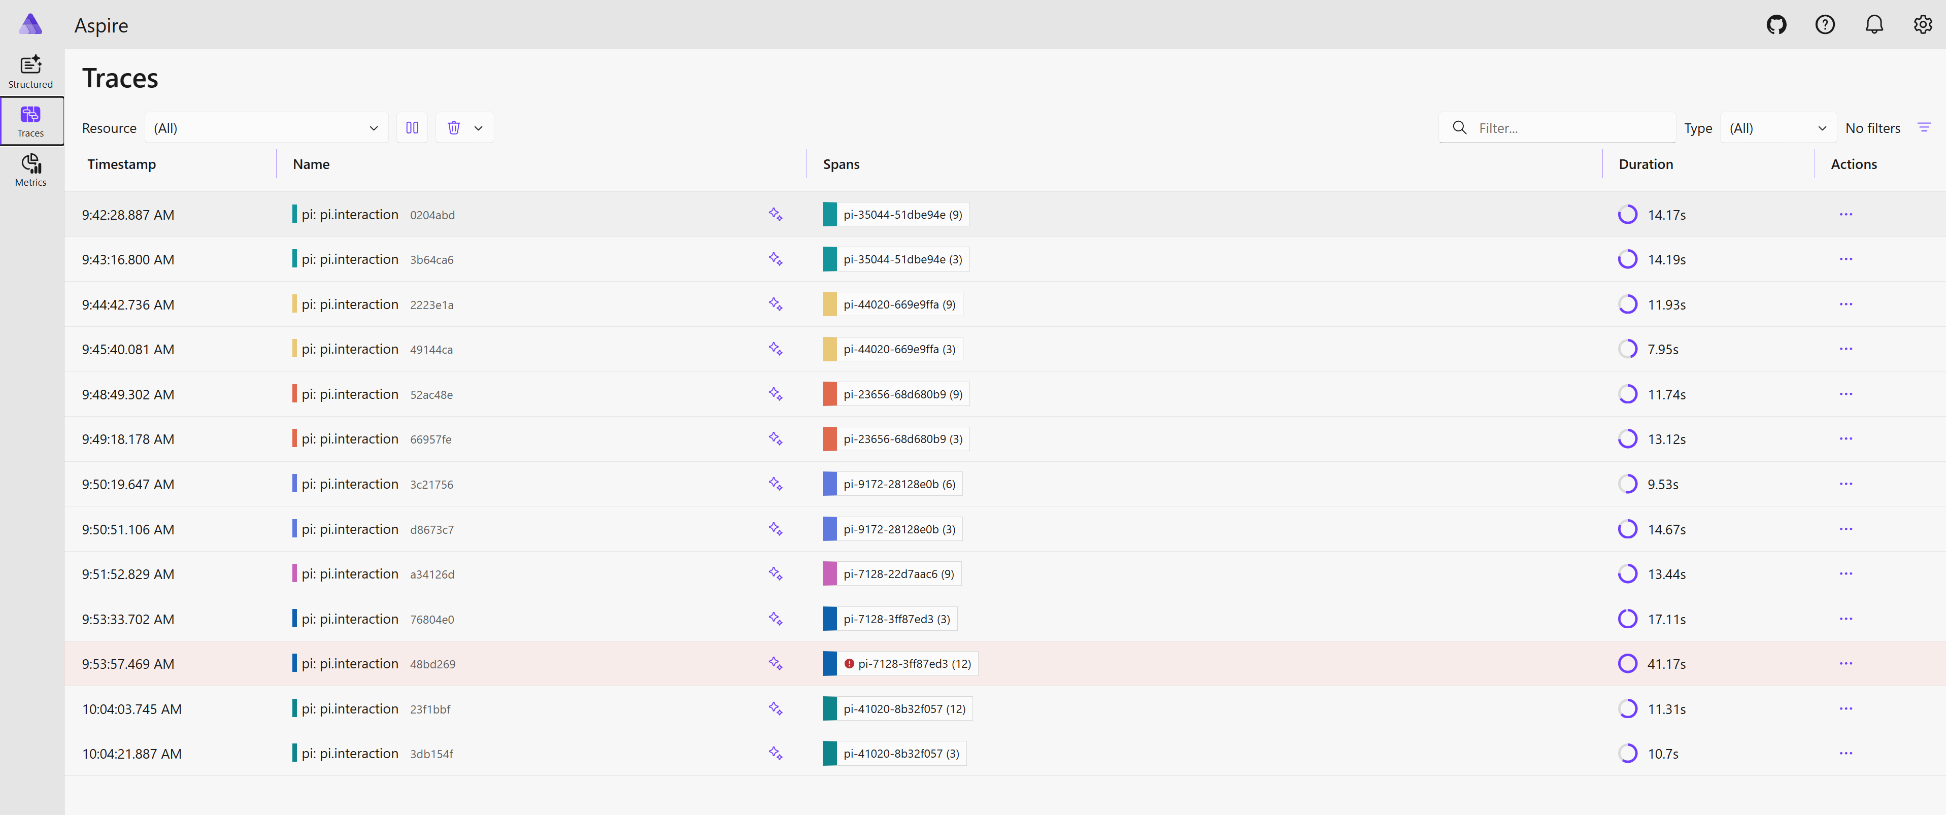
Task: Click the Actions column header
Action: pos(1853,164)
